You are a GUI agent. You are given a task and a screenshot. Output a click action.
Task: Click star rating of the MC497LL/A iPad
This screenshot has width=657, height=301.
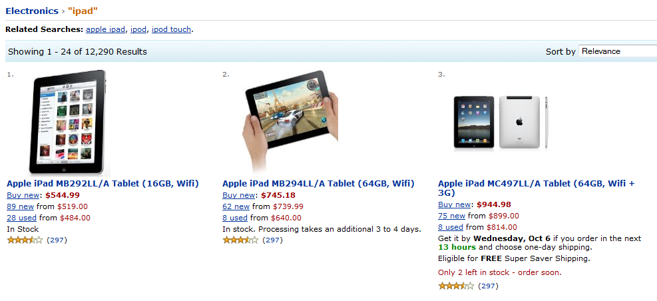[x=456, y=286]
